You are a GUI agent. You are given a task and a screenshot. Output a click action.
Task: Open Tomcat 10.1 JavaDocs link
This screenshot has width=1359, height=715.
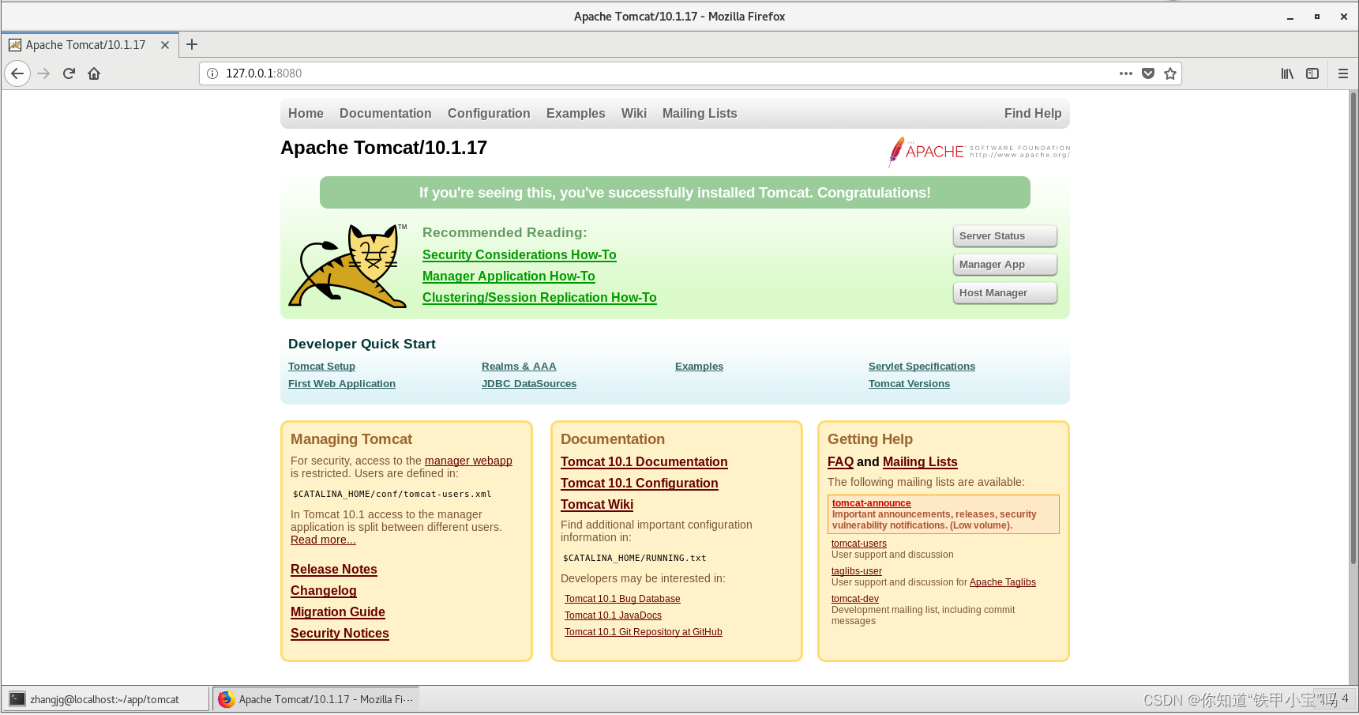613,615
